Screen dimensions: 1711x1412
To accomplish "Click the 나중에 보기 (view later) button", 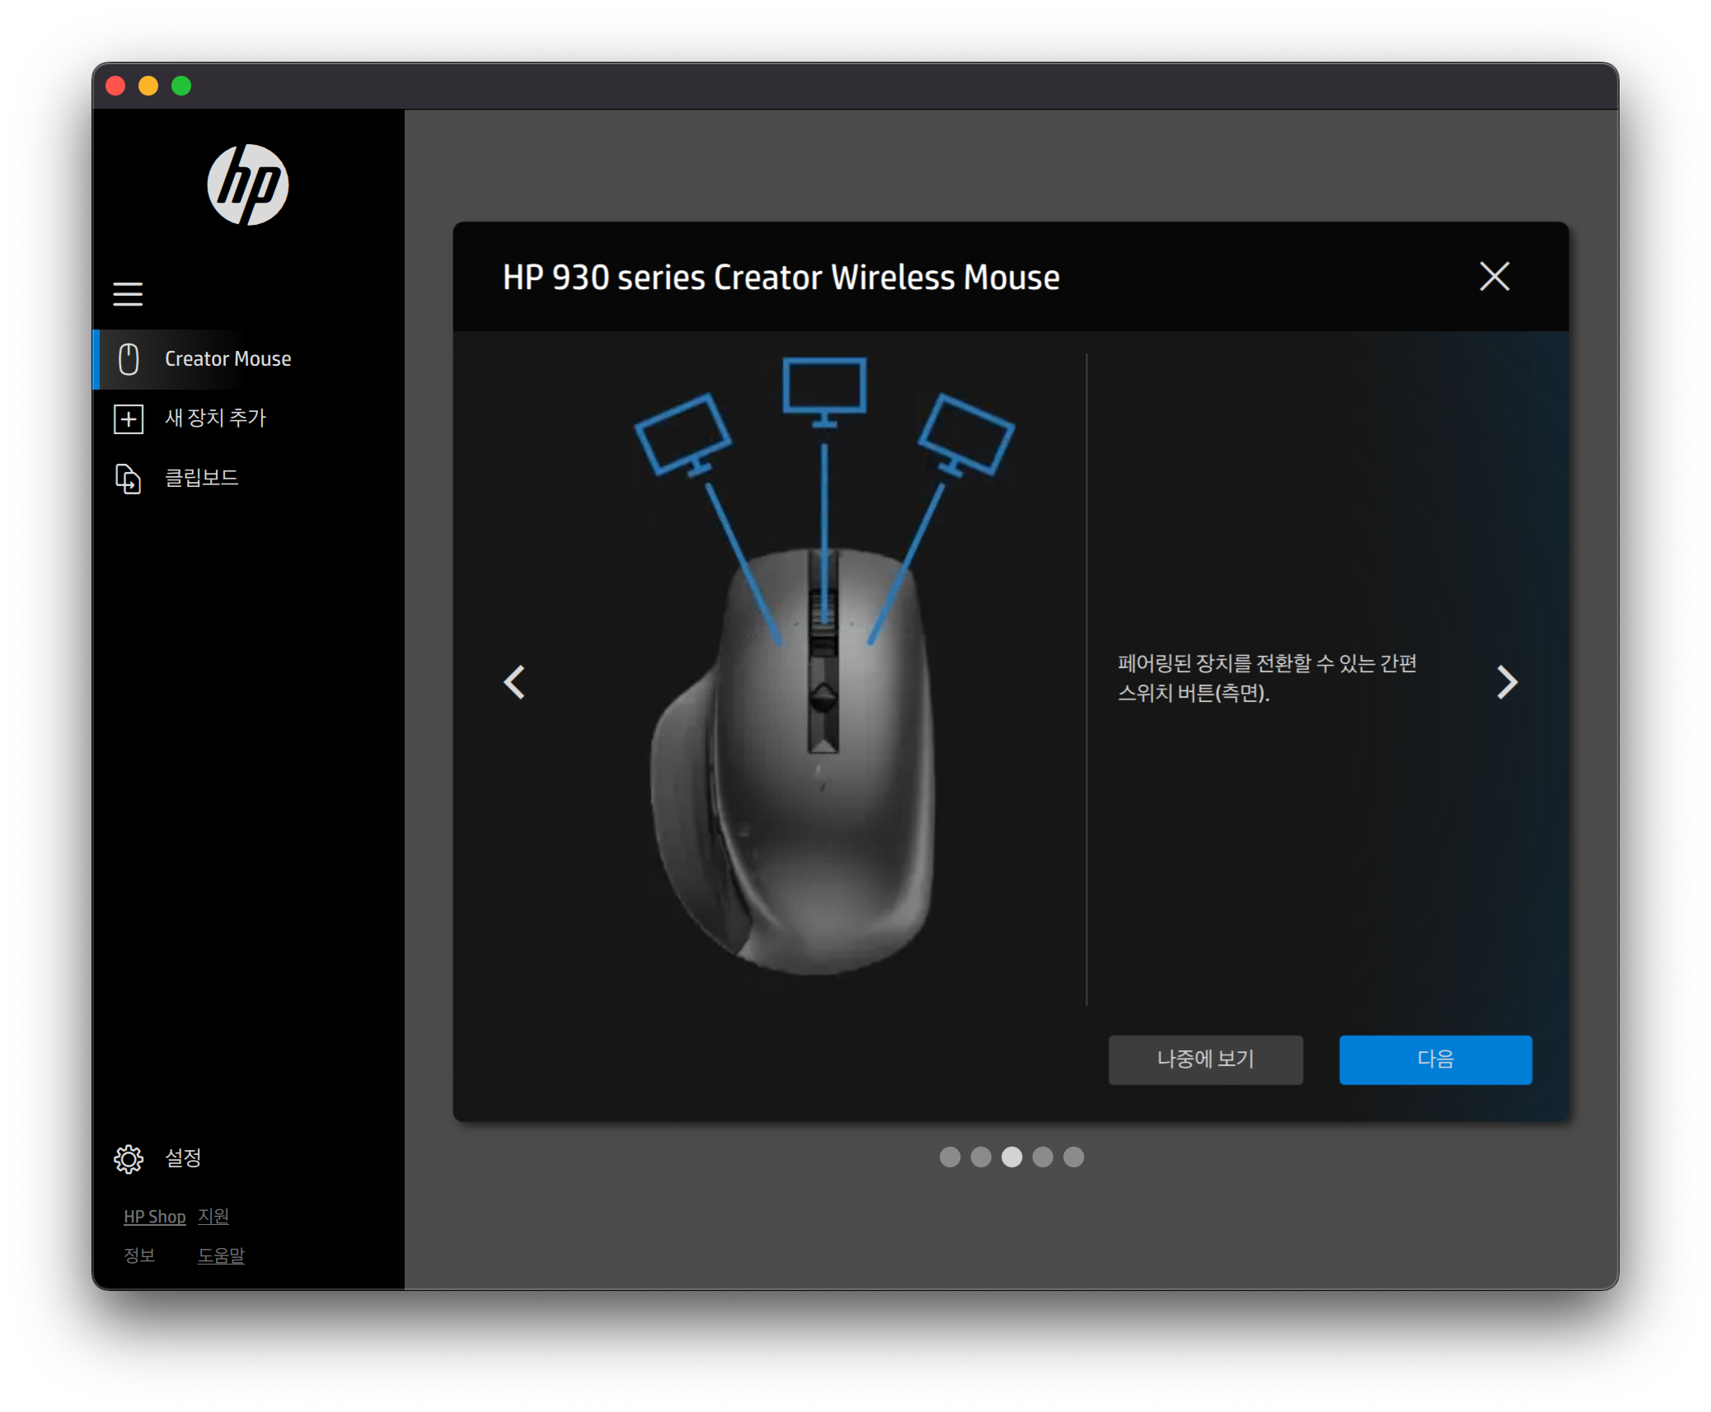I will point(1205,1059).
